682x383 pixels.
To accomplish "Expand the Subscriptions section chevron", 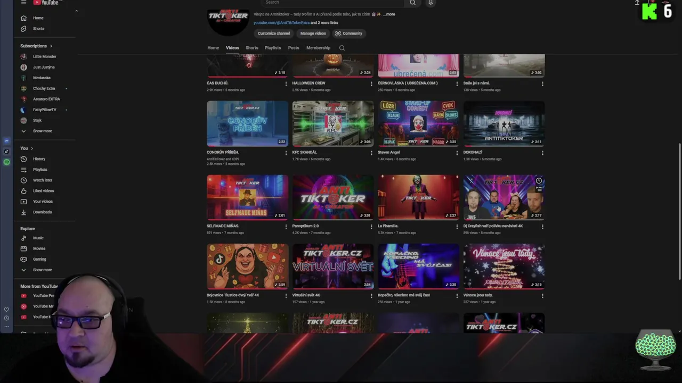I will [51, 46].
